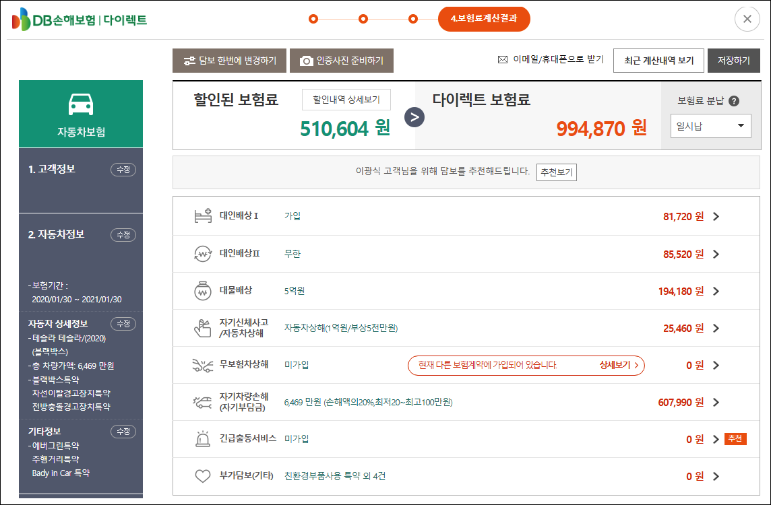Click Bady in Car 특약 text

coord(61,473)
